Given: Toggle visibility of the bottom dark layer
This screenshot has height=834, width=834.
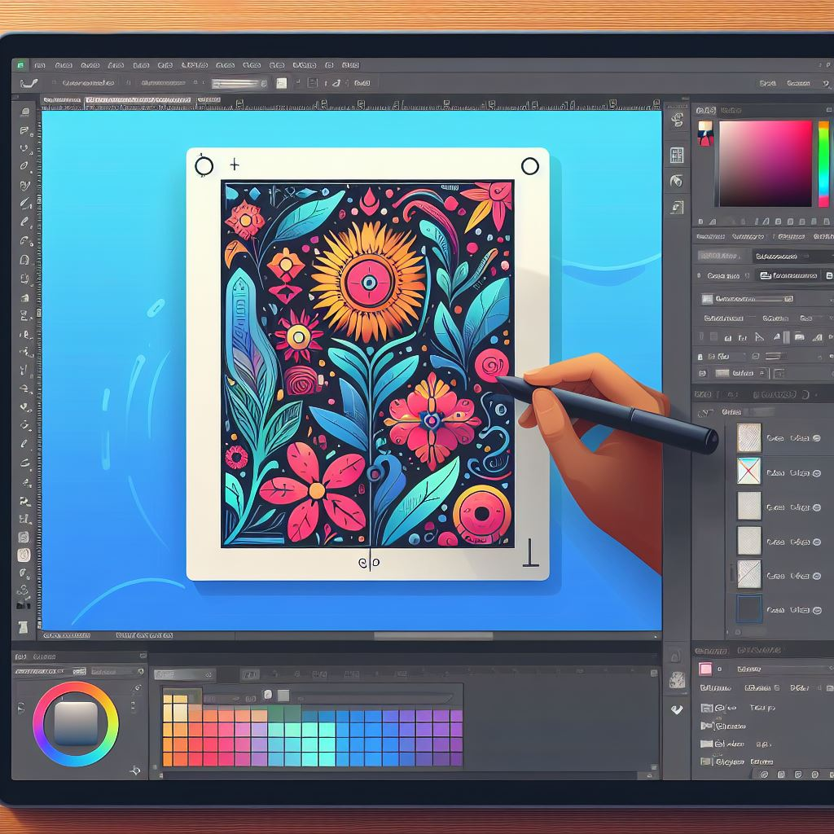Looking at the screenshot, I should coord(817,608).
